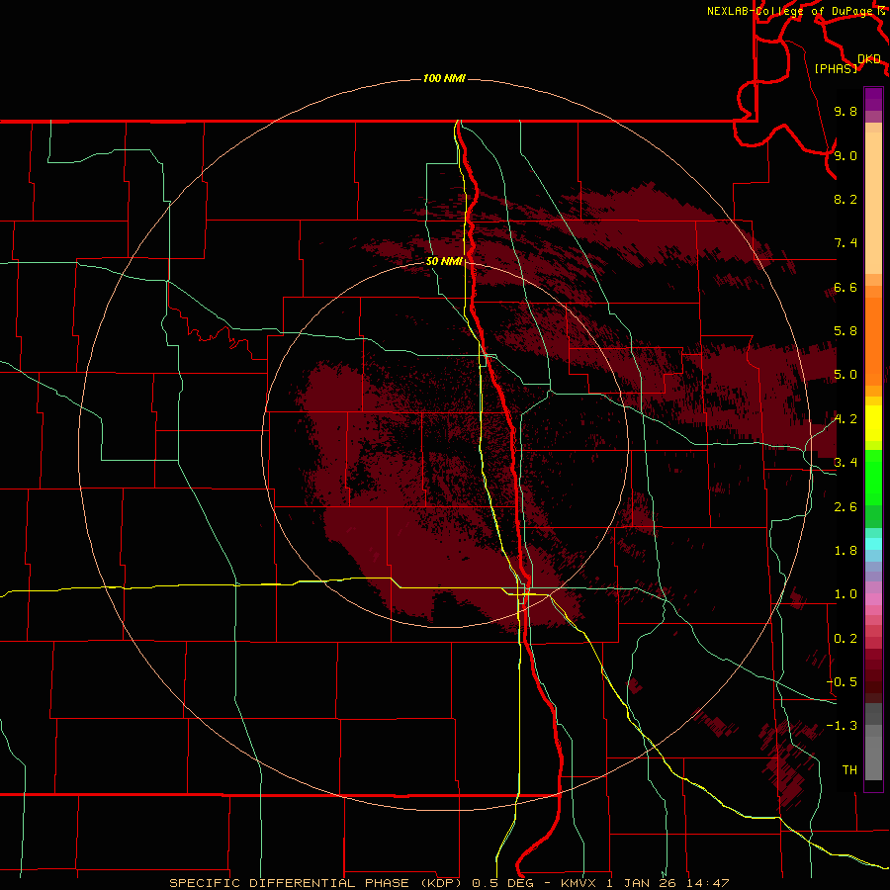Click the 1.0 scale label
The image size is (890, 890).
tap(845, 594)
